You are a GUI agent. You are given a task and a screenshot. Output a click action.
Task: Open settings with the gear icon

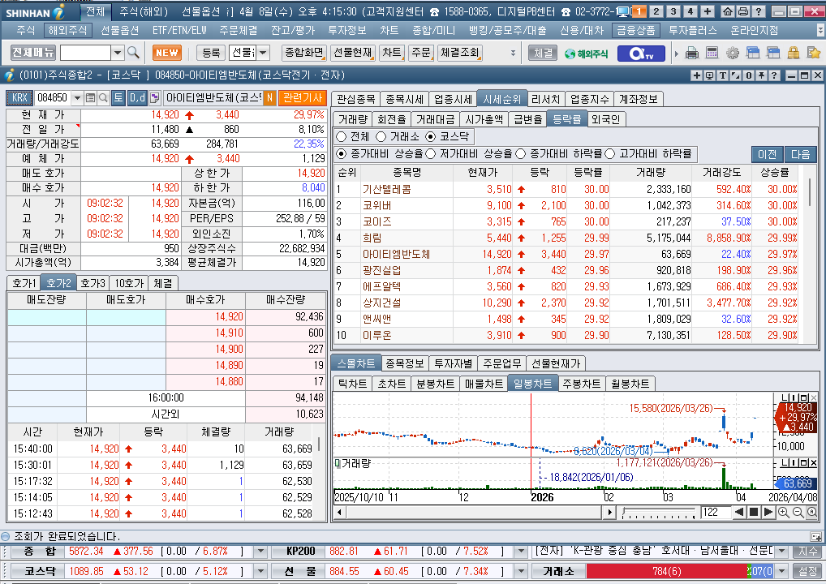[x=732, y=53]
